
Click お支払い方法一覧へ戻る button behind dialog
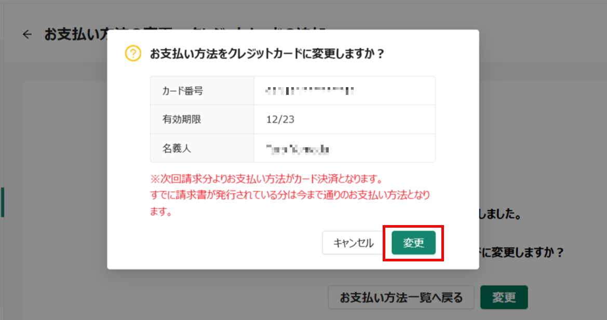coord(401,297)
